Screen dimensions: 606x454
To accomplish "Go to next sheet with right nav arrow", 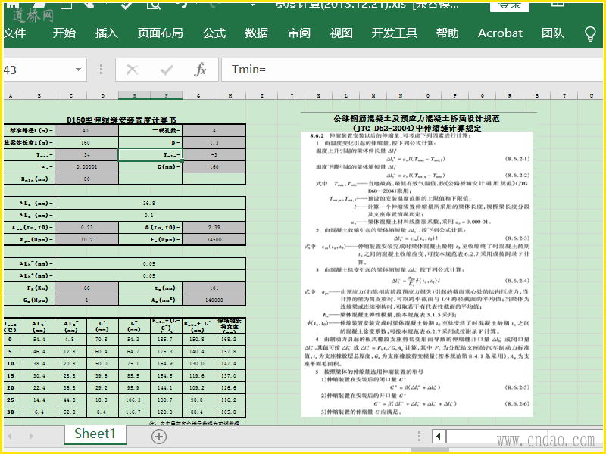I will 31,437.
